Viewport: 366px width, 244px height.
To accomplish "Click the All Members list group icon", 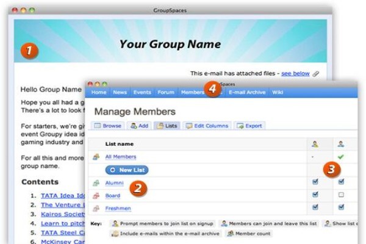I will click(96, 157).
